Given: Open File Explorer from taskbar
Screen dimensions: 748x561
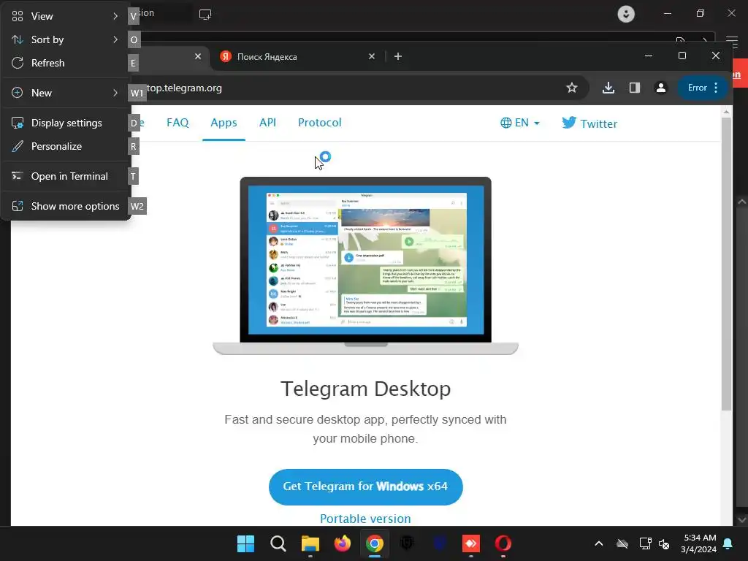Looking at the screenshot, I should (310, 543).
